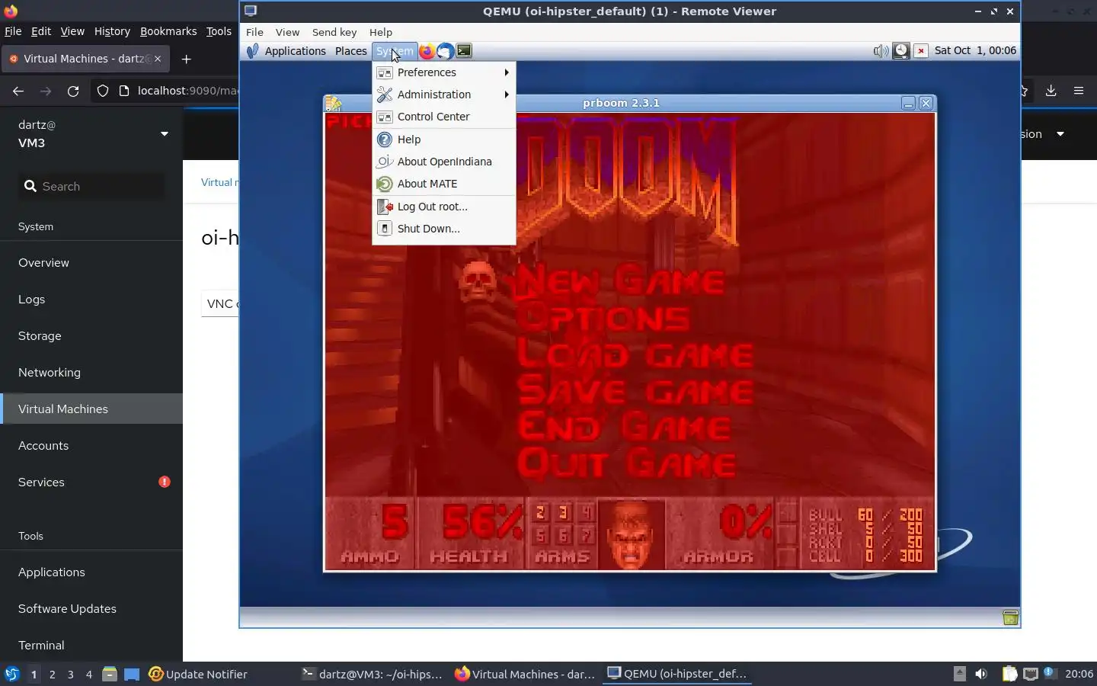Open Remote Viewer Send key menu

(334, 32)
